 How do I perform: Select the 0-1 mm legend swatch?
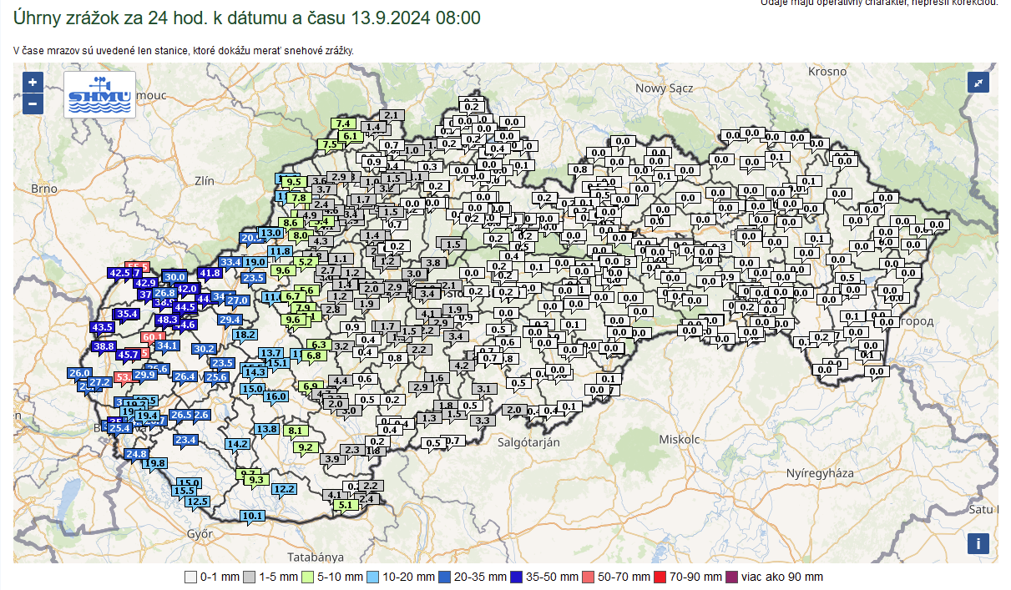190,577
